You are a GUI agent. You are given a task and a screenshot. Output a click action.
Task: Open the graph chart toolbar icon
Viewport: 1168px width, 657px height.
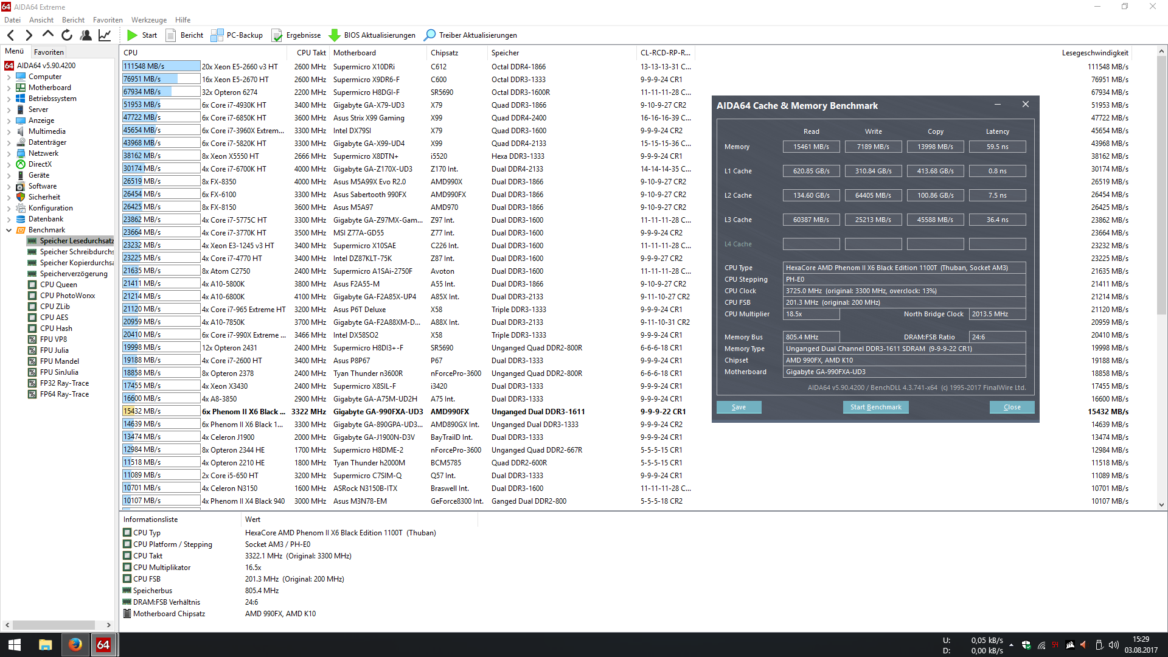[105, 35]
